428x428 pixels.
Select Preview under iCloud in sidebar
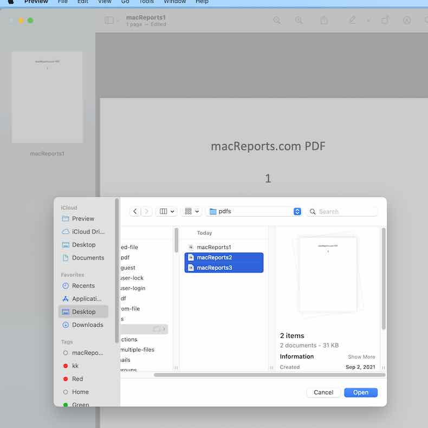click(x=83, y=219)
